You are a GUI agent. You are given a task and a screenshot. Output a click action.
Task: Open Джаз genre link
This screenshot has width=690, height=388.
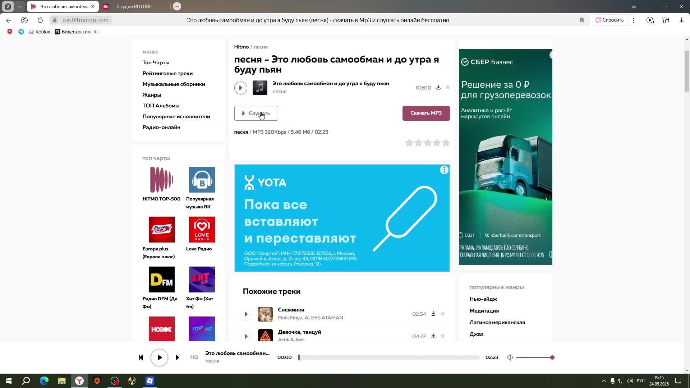(477, 334)
